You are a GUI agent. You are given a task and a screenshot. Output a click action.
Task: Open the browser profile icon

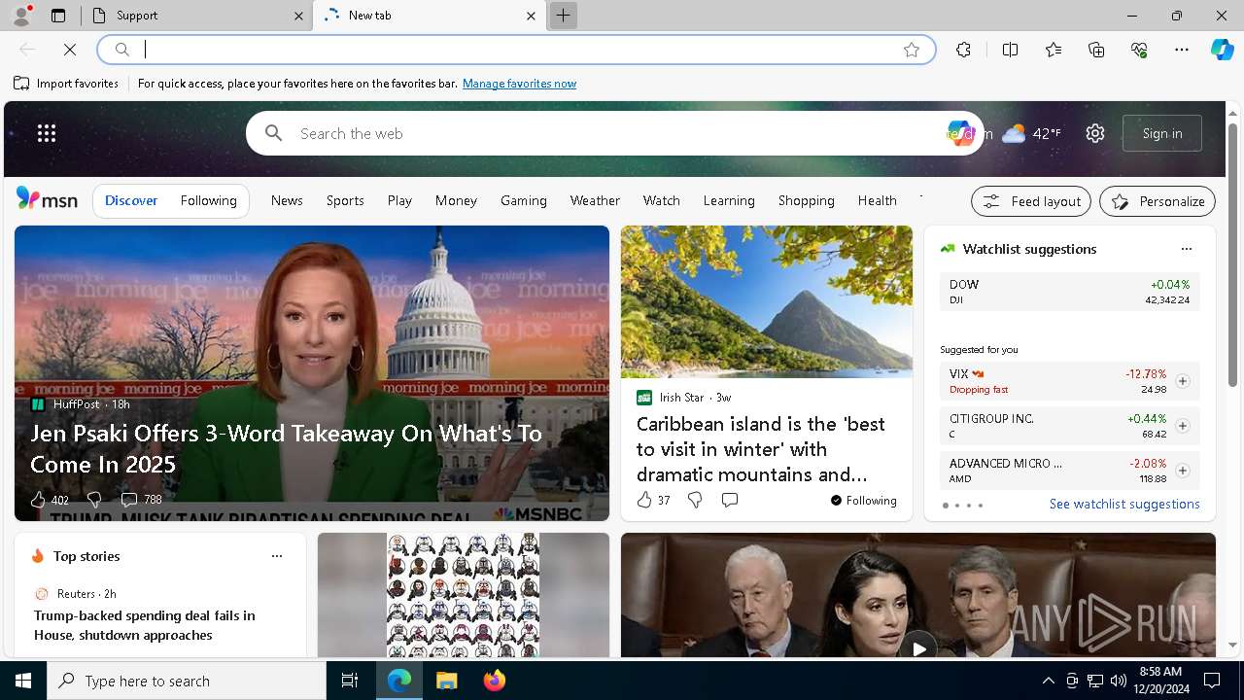coord(20,16)
